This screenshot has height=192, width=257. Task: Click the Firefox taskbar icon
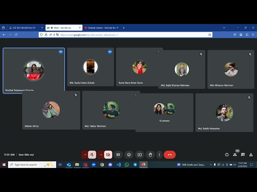[x=144, y=164]
